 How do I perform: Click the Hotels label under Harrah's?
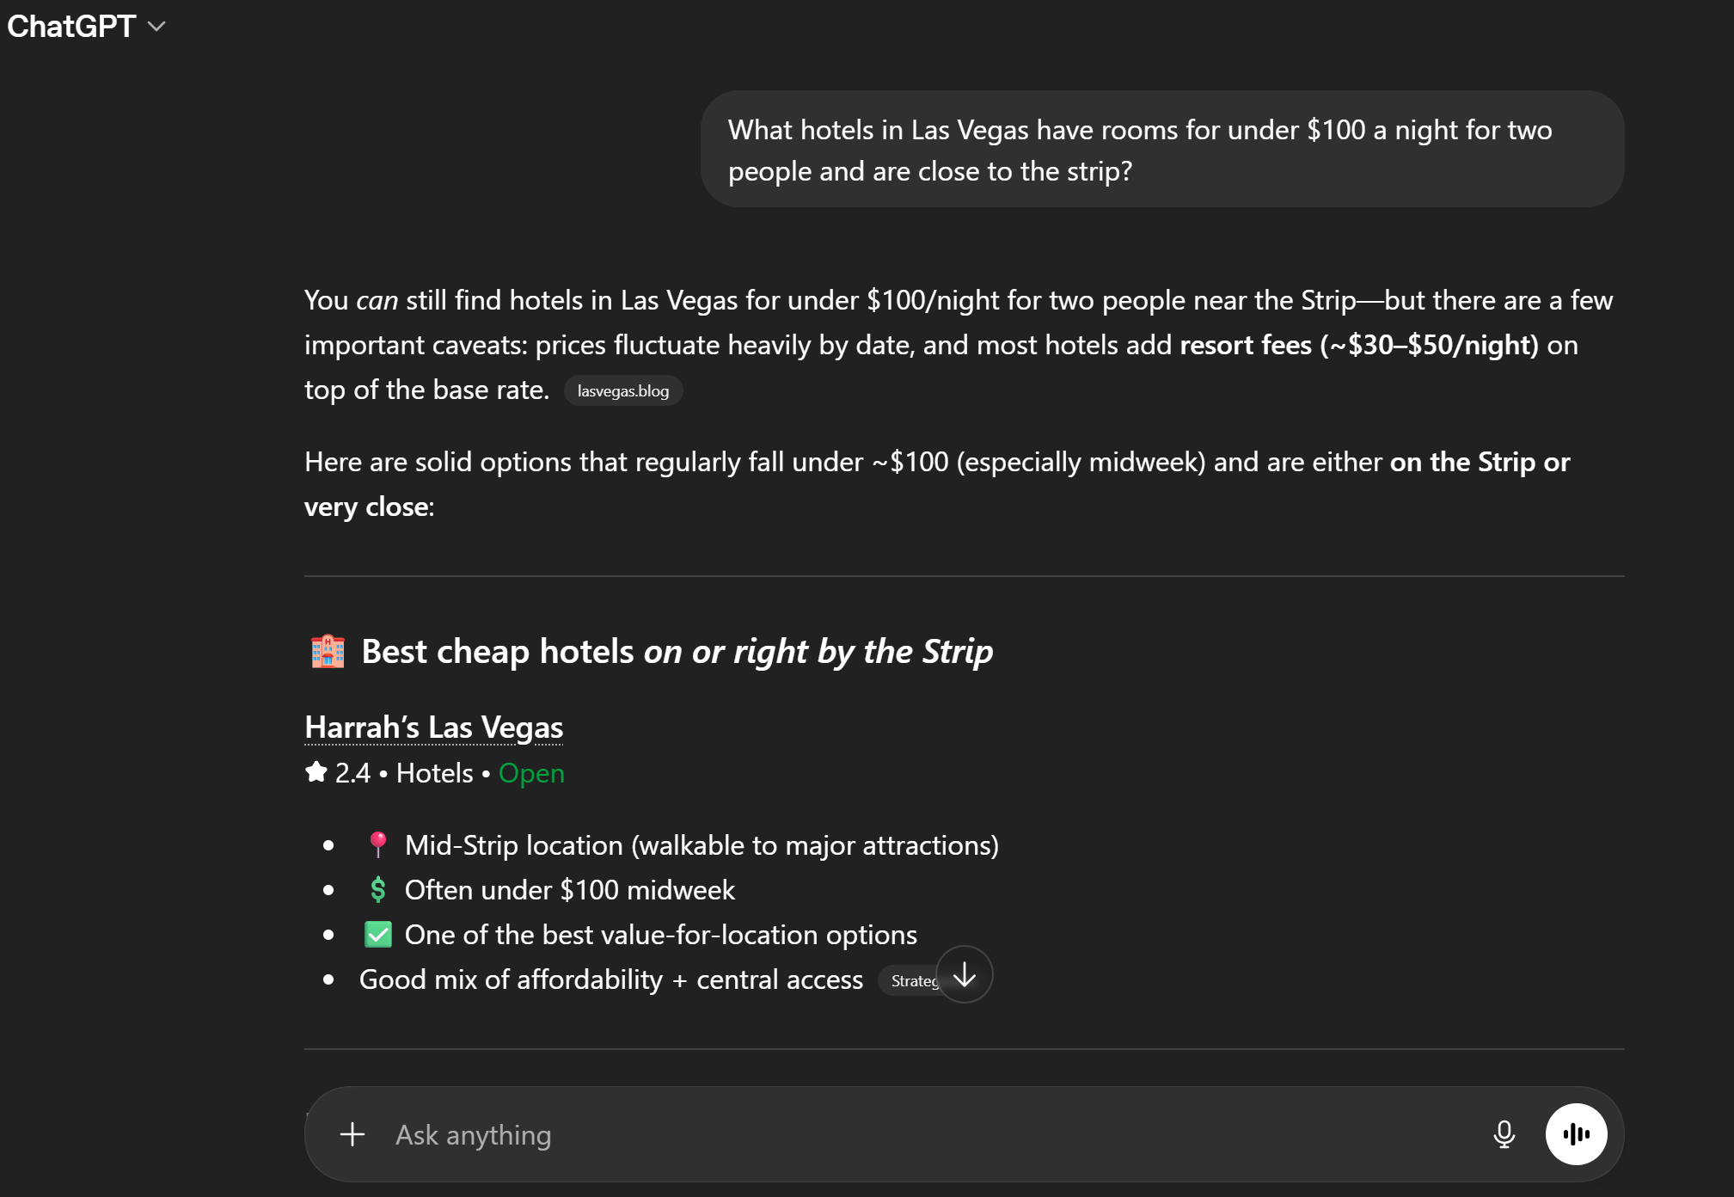click(433, 772)
